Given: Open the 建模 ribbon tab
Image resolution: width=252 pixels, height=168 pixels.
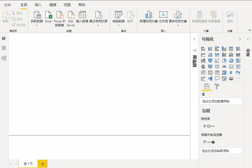Looking at the screenshot, I should tap(52, 5).
